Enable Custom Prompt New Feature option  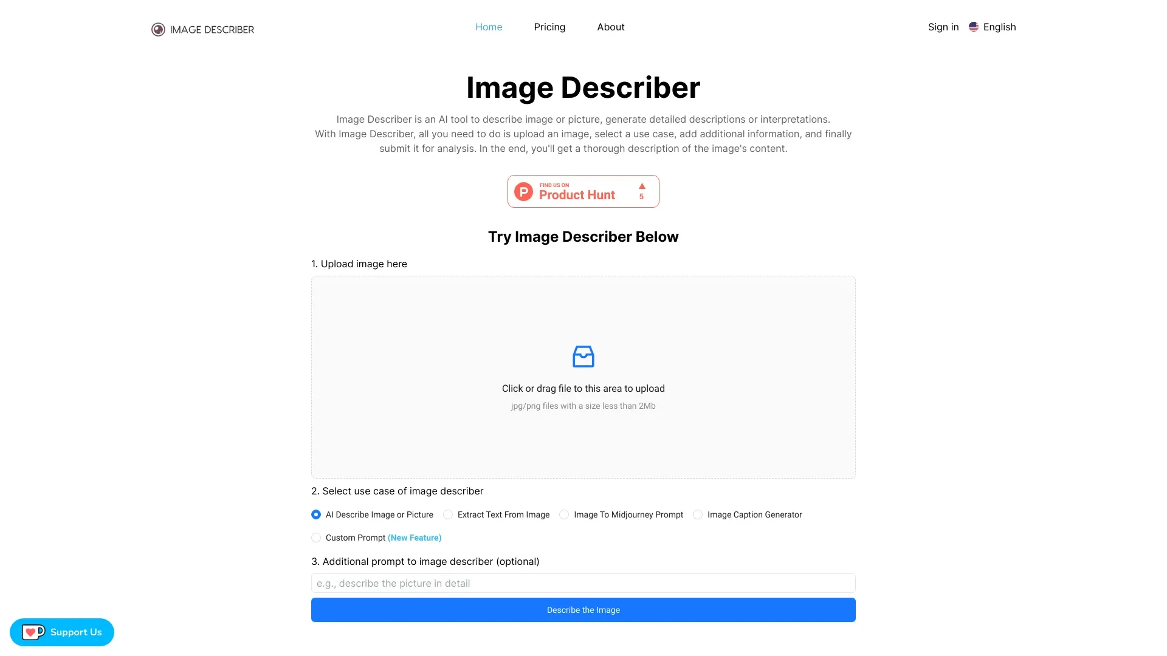[316, 538]
